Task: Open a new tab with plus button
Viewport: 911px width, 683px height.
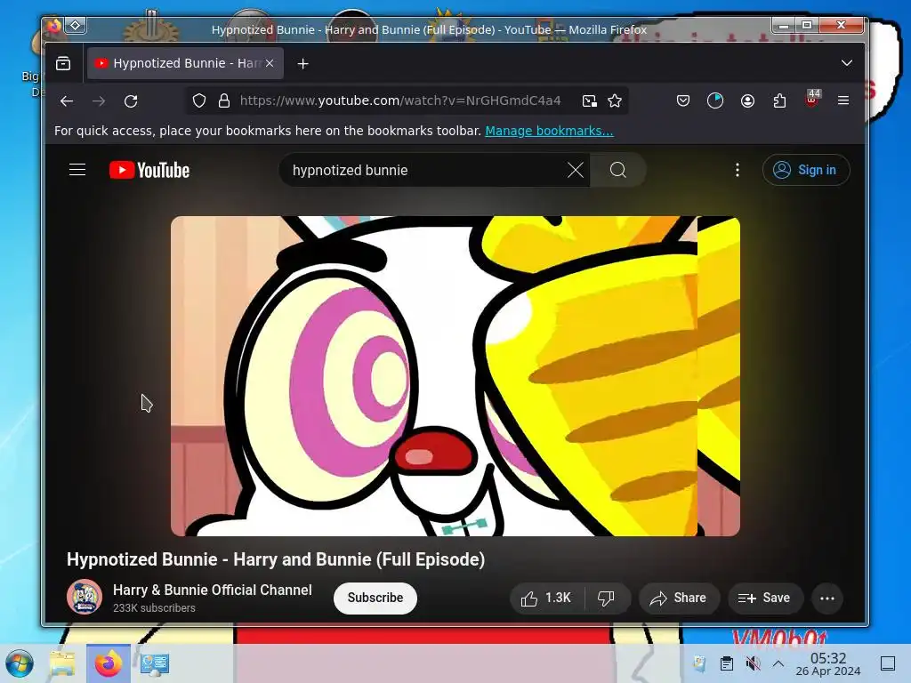Action: pyautogui.click(x=302, y=63)
